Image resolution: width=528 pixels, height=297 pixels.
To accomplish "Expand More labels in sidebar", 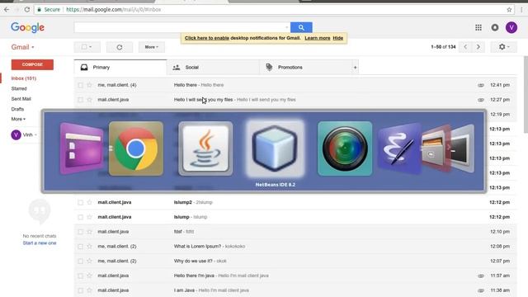I will 18,119.
